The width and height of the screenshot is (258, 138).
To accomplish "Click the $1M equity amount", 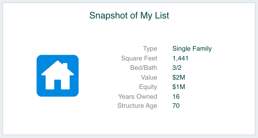I will pos(179,87).
